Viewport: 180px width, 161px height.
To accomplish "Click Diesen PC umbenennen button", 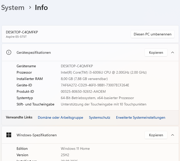I will pos(153,34).
